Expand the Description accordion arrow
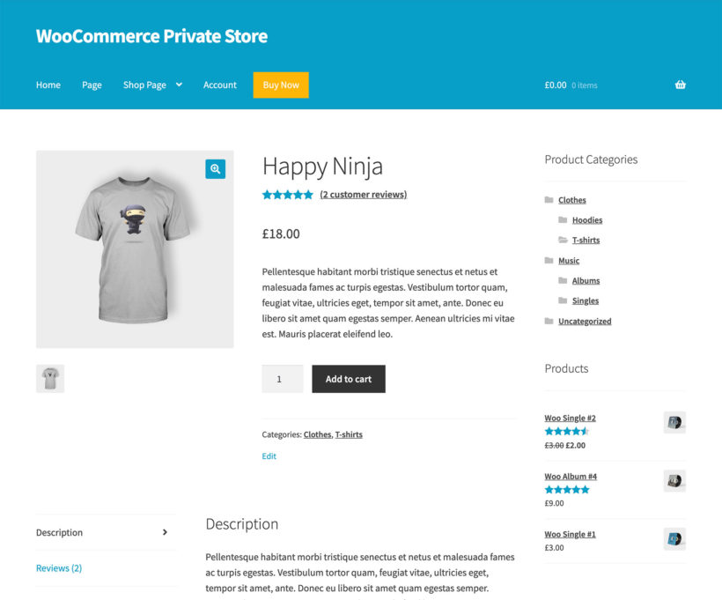 click(165, 532)
